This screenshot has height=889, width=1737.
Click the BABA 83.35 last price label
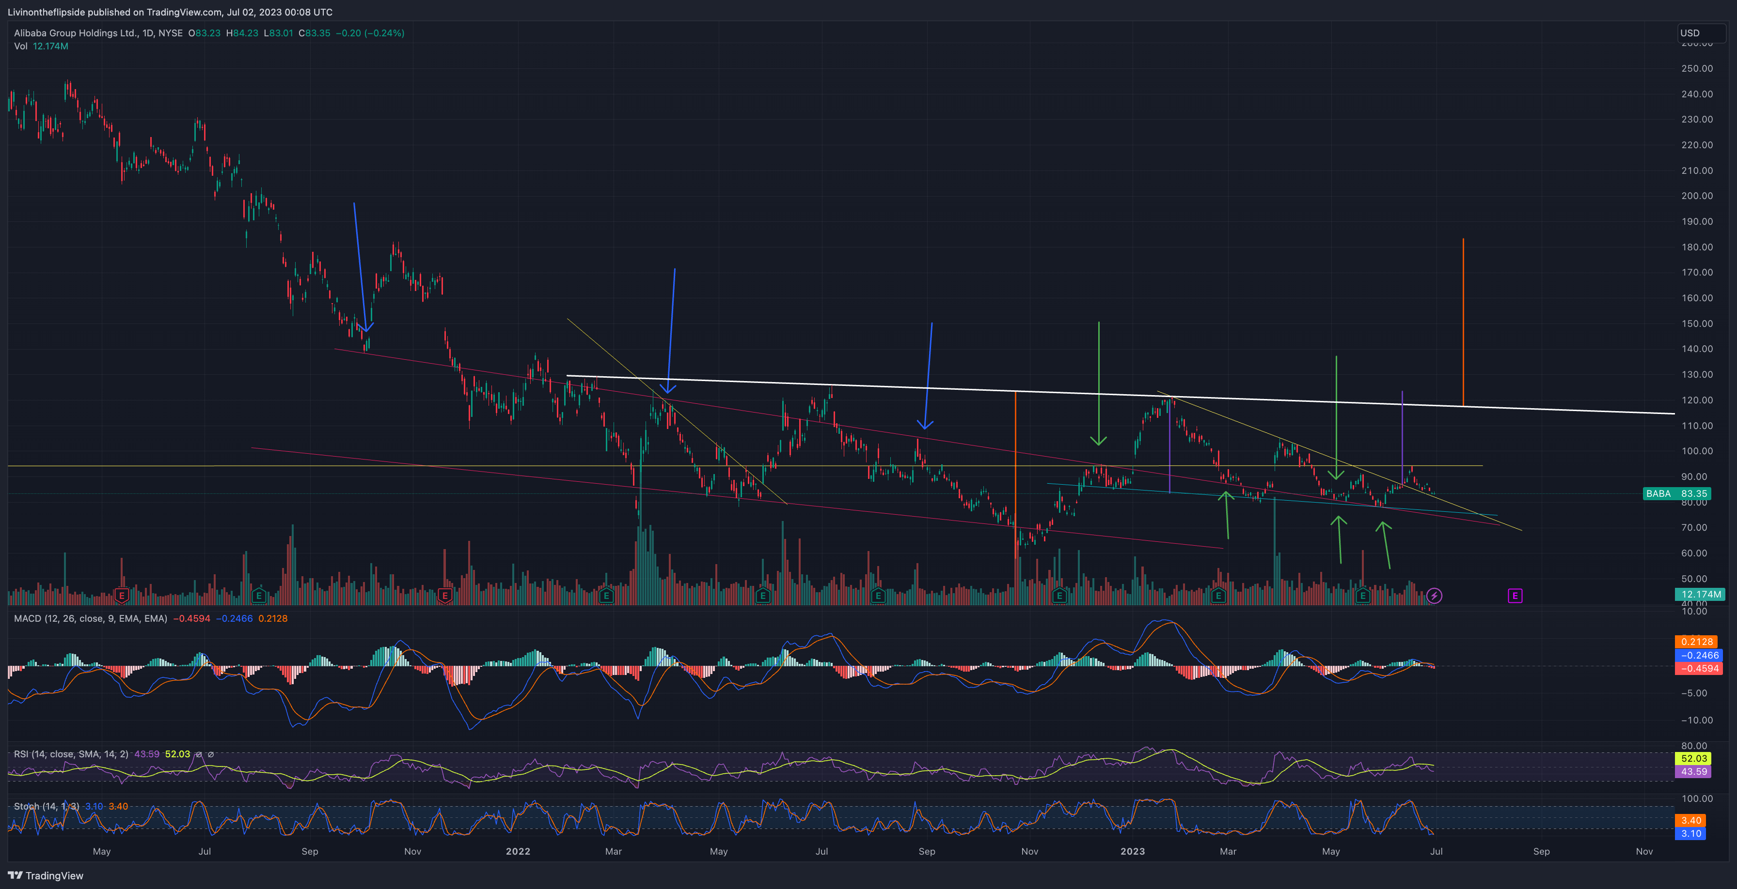click(x=1676, y=494)
